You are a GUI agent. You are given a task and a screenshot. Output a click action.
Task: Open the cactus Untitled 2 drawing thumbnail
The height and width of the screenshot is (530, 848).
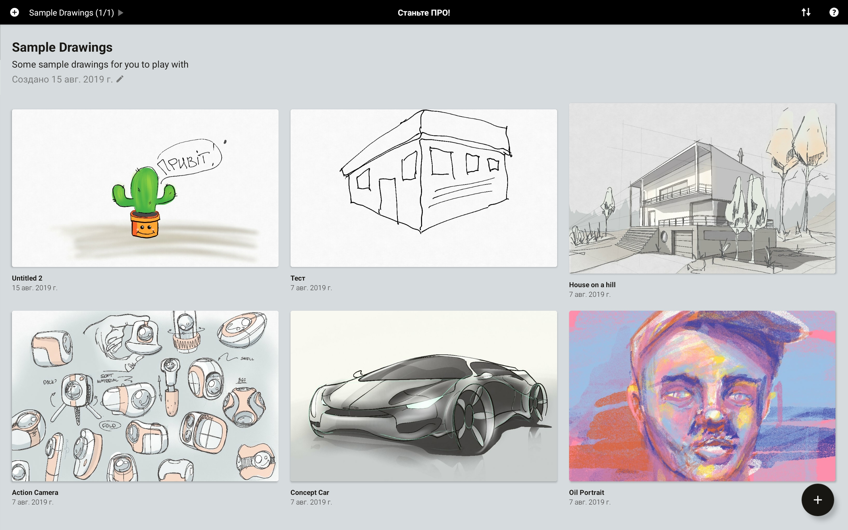pos(145,188)
